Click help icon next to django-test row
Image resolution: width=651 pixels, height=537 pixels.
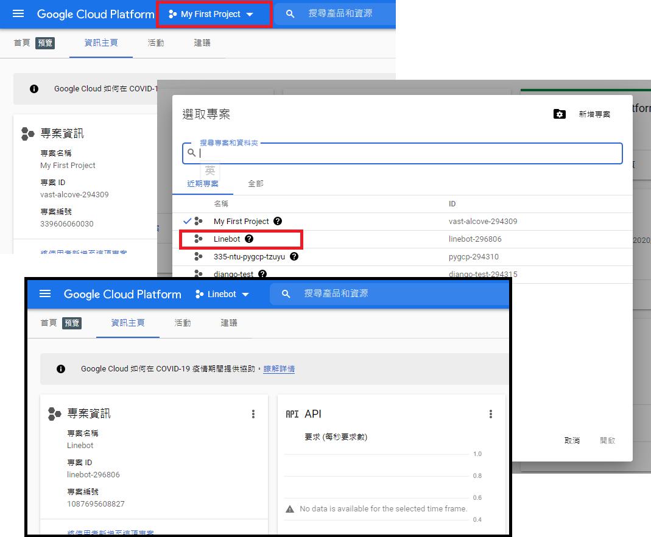(x=262, y=274)
